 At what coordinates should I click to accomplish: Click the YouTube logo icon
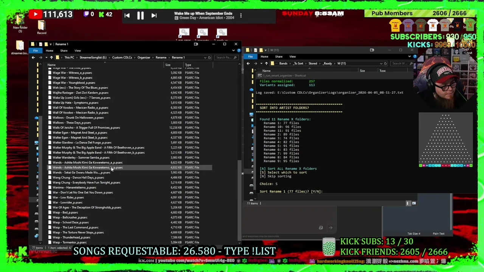click(x=36, y=14)
